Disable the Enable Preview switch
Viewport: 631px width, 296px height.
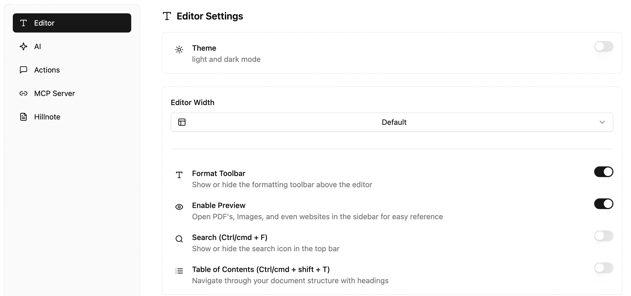[604, 204]
